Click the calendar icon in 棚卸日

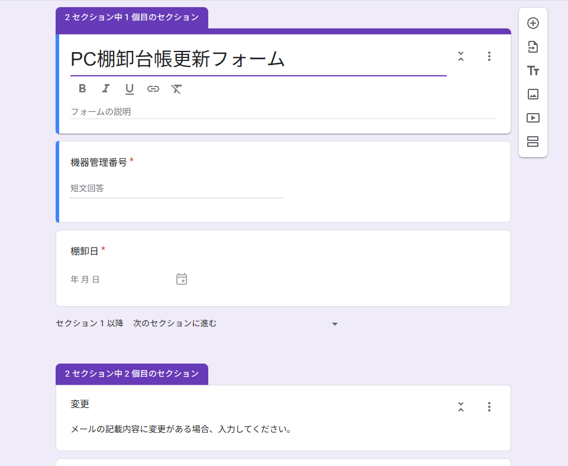[182, 279]
